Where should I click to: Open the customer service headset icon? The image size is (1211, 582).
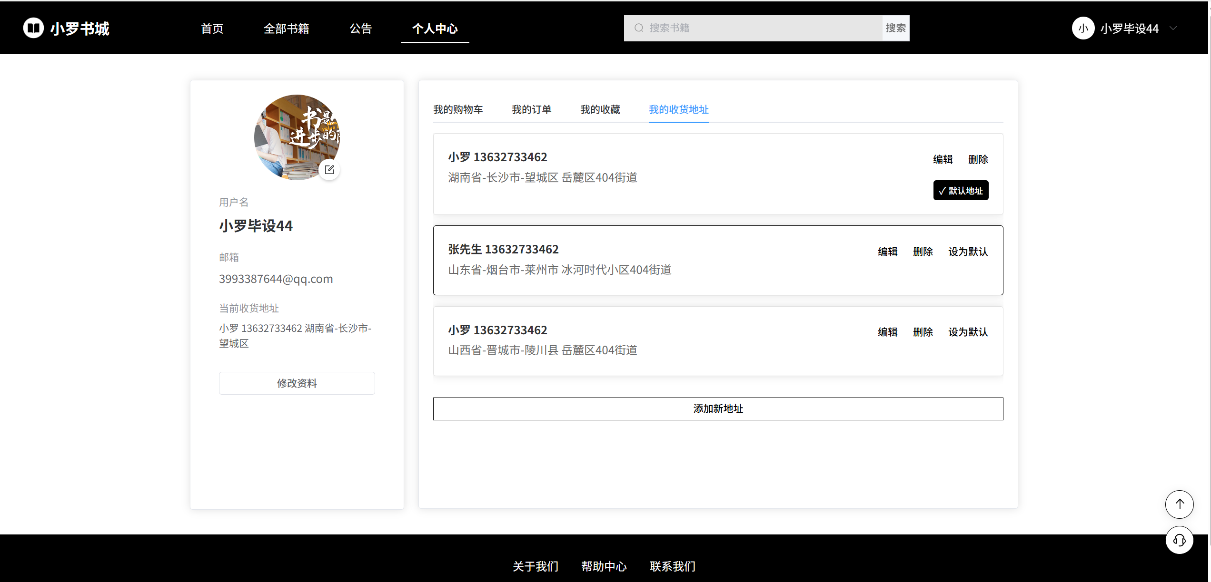click(1179, 540)
